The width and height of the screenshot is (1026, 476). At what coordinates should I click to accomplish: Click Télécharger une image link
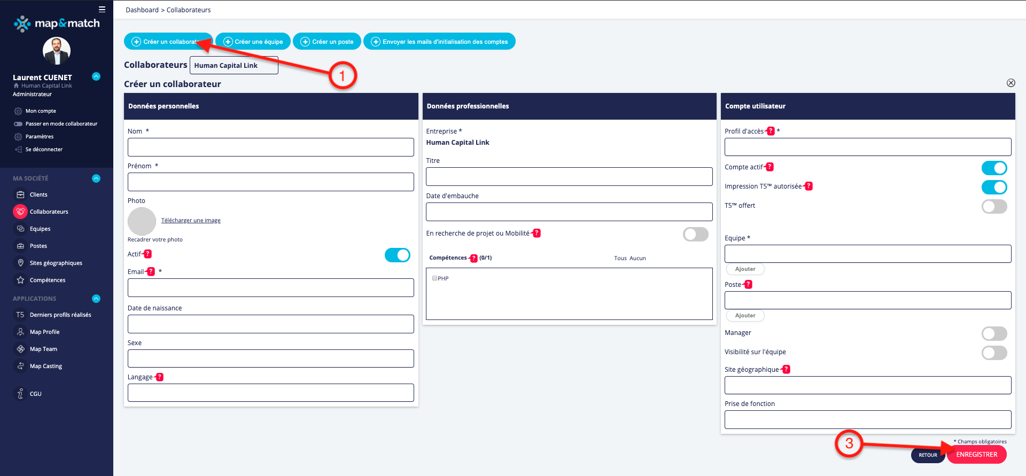(x=191, y=220)
